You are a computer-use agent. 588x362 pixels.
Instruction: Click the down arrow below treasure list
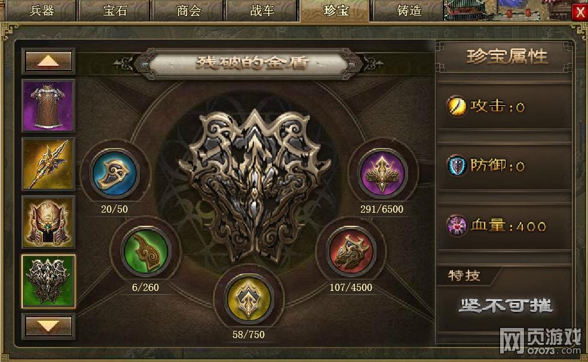(x=48, y=326)
